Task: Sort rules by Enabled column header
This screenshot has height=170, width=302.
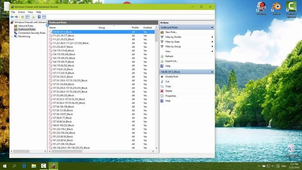Action: tap(148, 28)
